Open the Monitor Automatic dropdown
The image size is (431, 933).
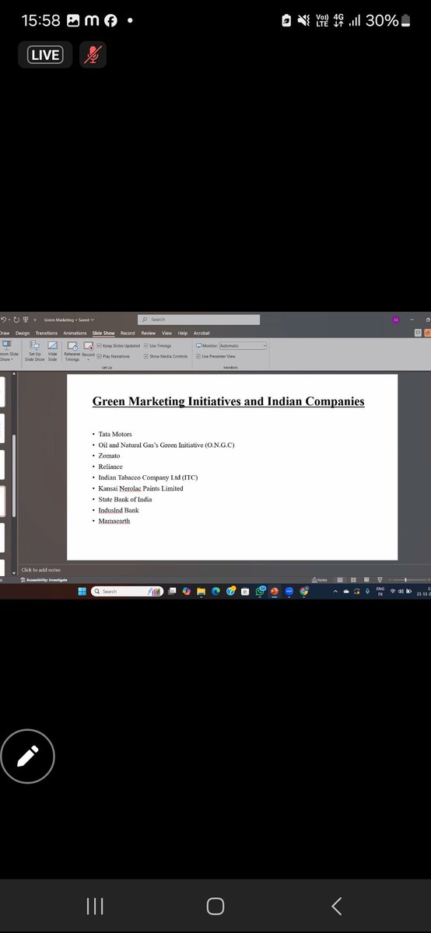(x=243, y=345)
